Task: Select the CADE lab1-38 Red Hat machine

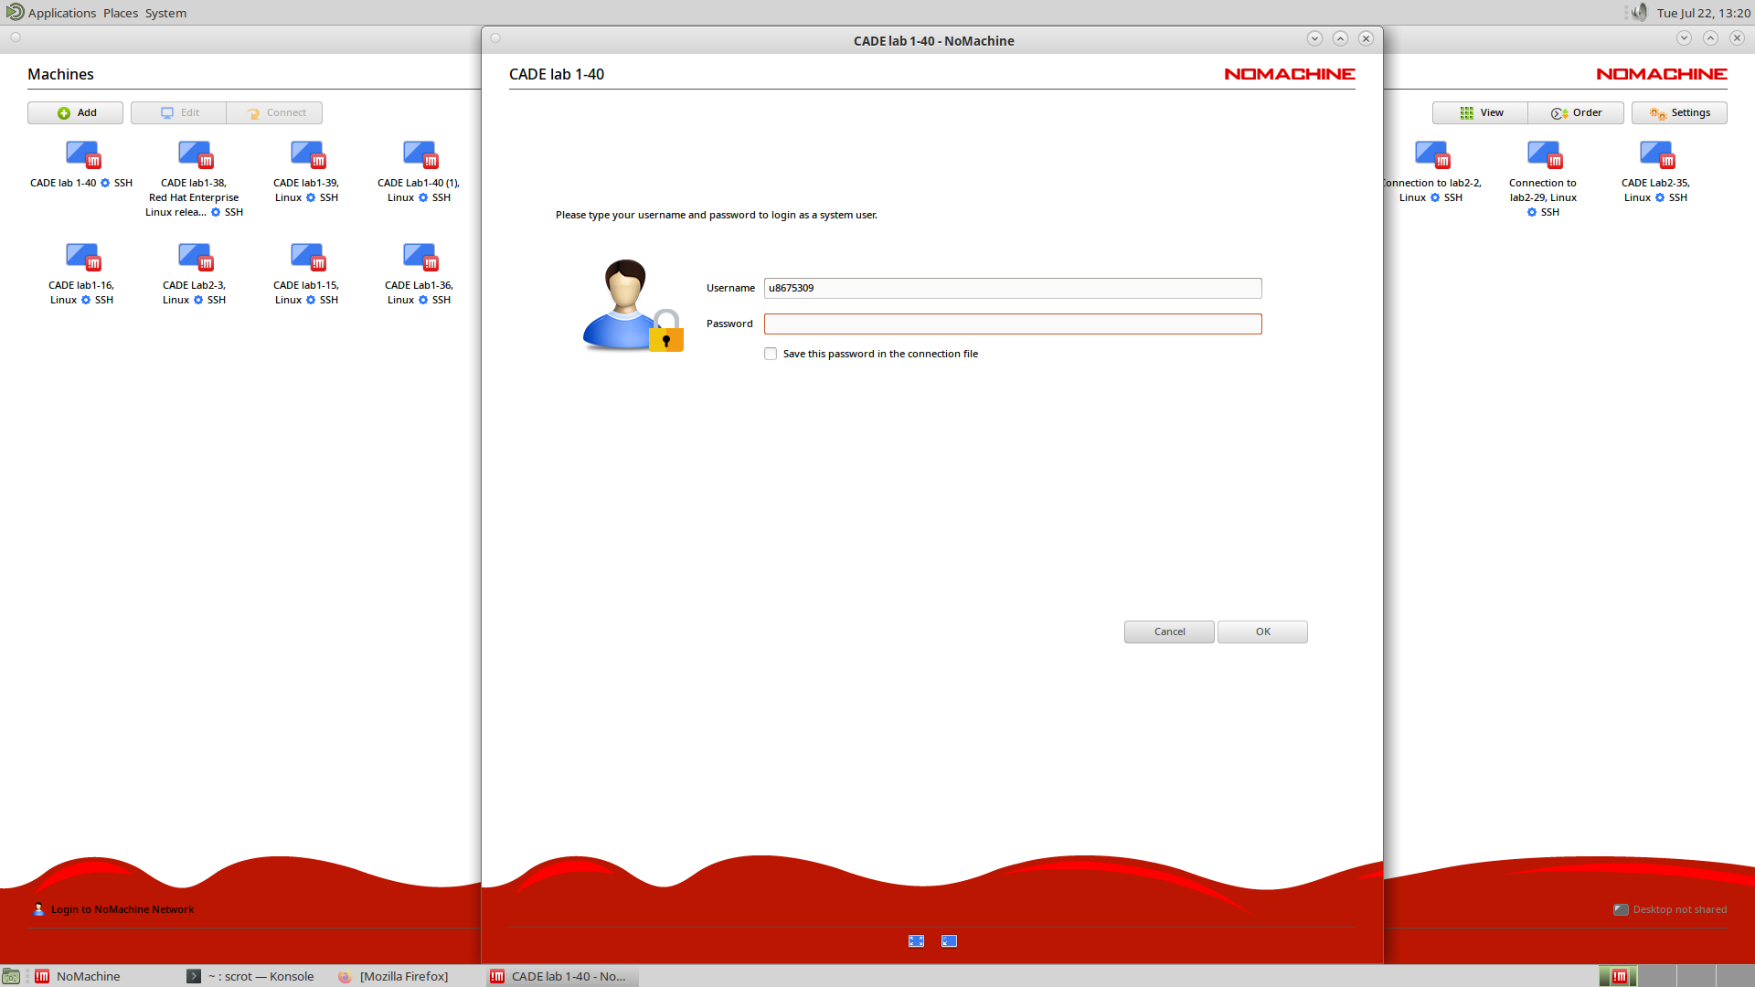Action: (x=195, y=155)
